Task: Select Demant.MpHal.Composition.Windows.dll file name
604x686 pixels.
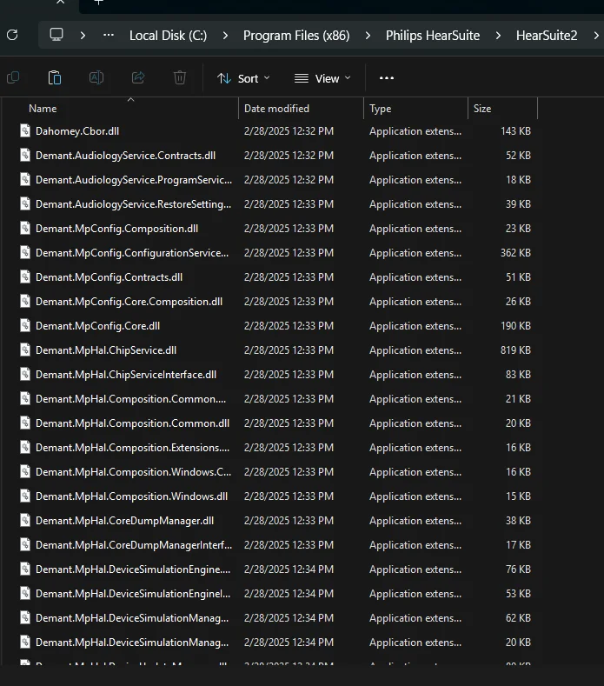Action: click(131, 496)
